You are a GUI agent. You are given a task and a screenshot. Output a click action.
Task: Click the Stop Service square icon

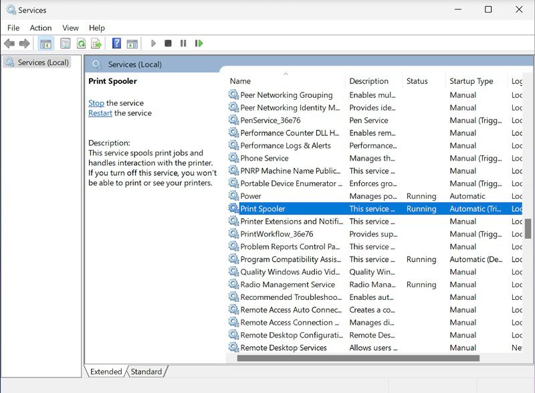[x=168, y=44]
